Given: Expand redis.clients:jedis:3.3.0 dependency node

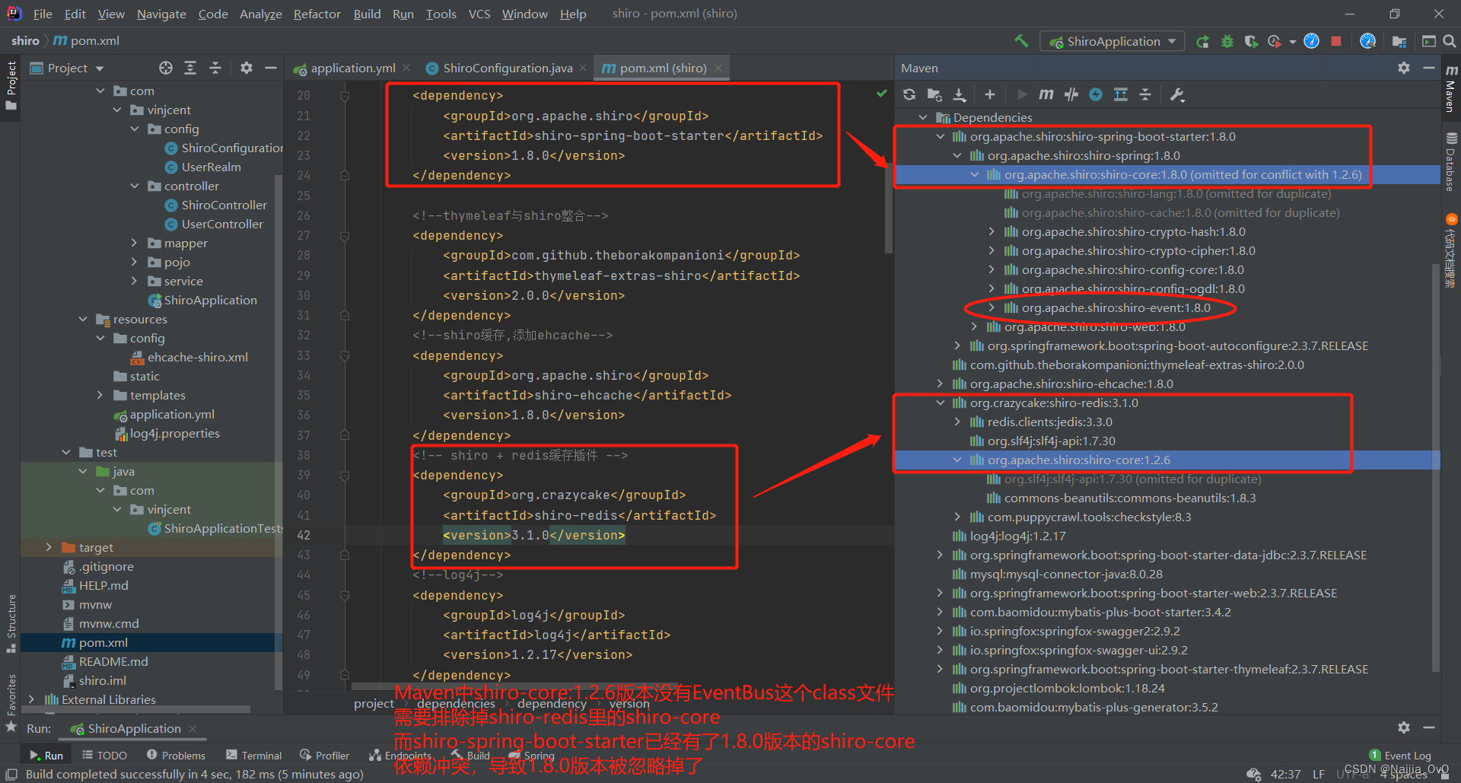Looking at the screenshot, I should (x=957, y=422).
